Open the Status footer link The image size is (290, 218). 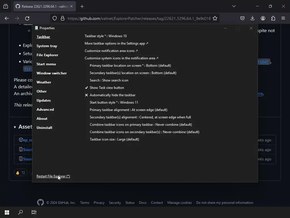click(x=130, y=203)
